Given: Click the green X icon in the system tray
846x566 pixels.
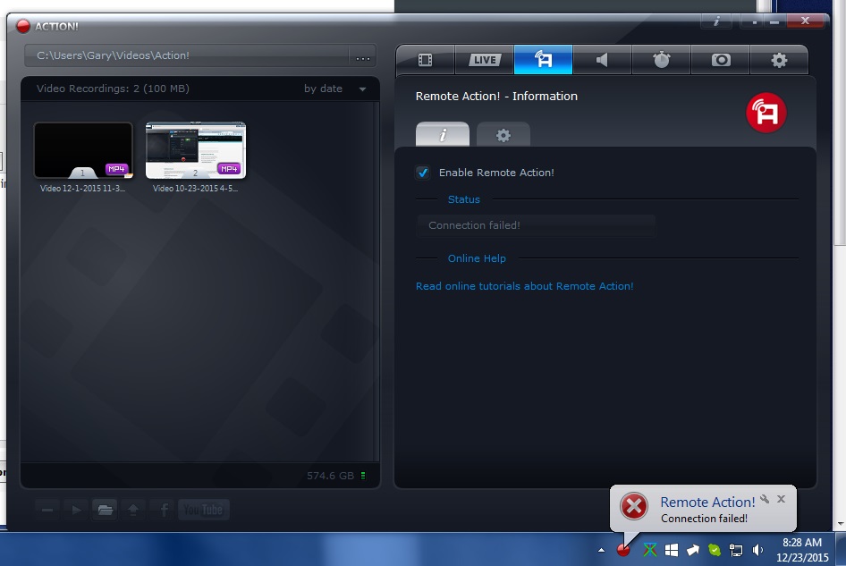Looking at the screenshot, I should [650, 550].
